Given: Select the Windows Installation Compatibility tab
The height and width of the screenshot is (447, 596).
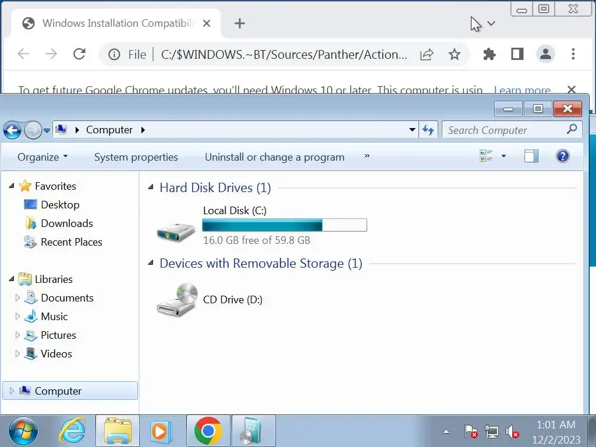Looking at the screenshot, I should 116,23.
